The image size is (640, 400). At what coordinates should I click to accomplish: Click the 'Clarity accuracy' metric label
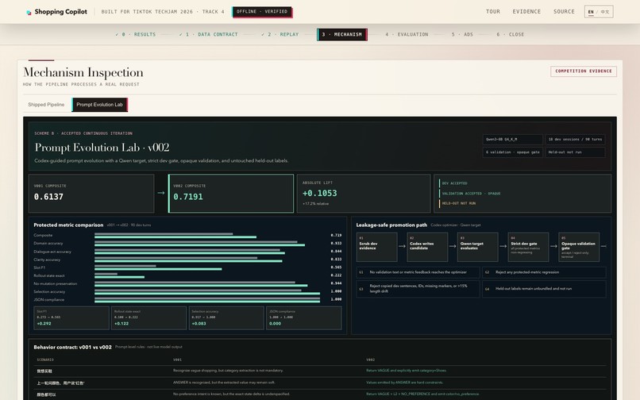(x=47, y=260)
